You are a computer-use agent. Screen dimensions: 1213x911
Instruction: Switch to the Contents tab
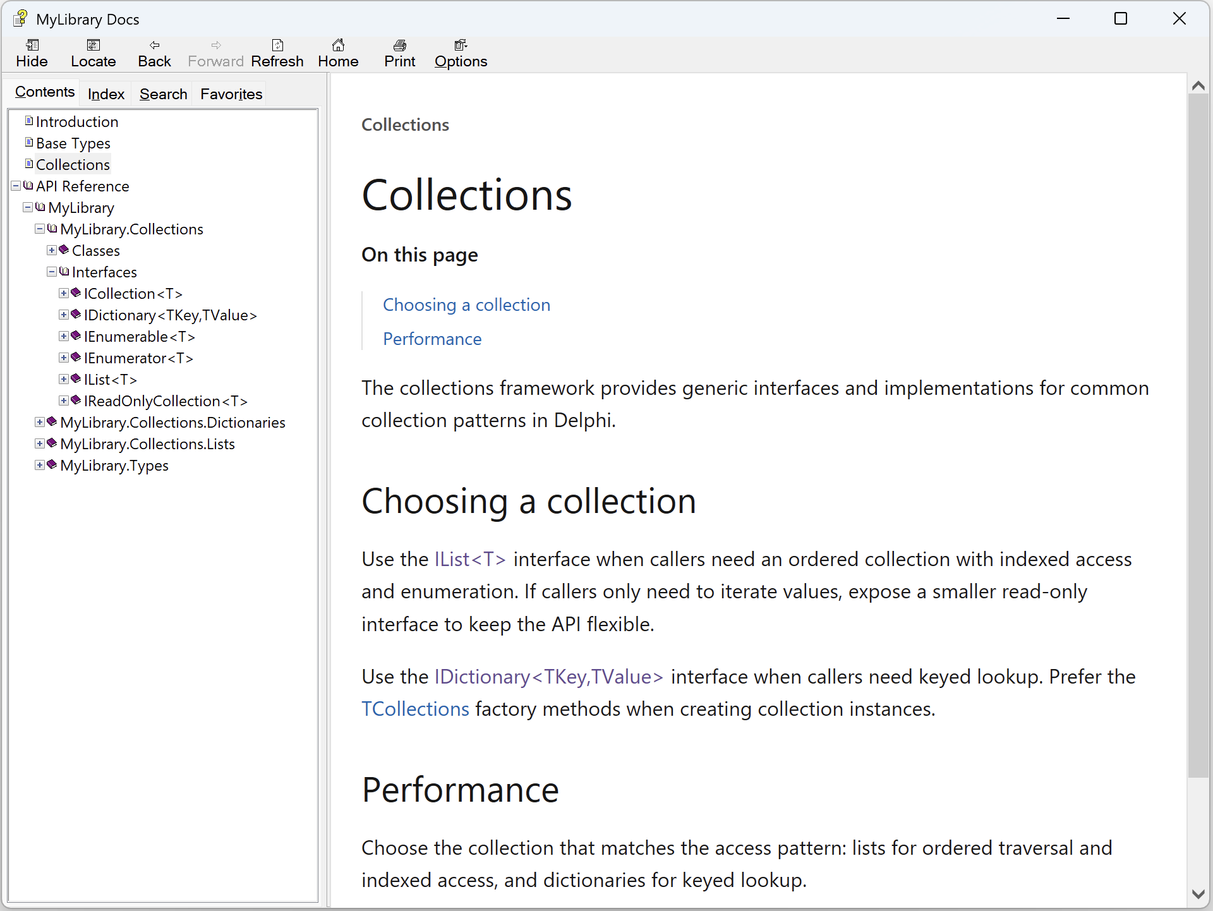pyautogui.click(x=45, y=92)
